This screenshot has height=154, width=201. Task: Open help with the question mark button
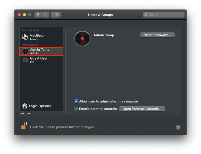(178, 127)
